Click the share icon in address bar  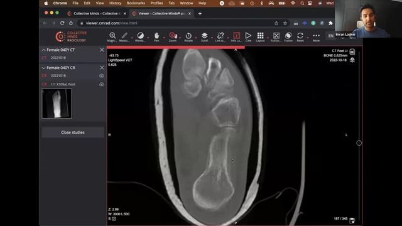[276, 23]
